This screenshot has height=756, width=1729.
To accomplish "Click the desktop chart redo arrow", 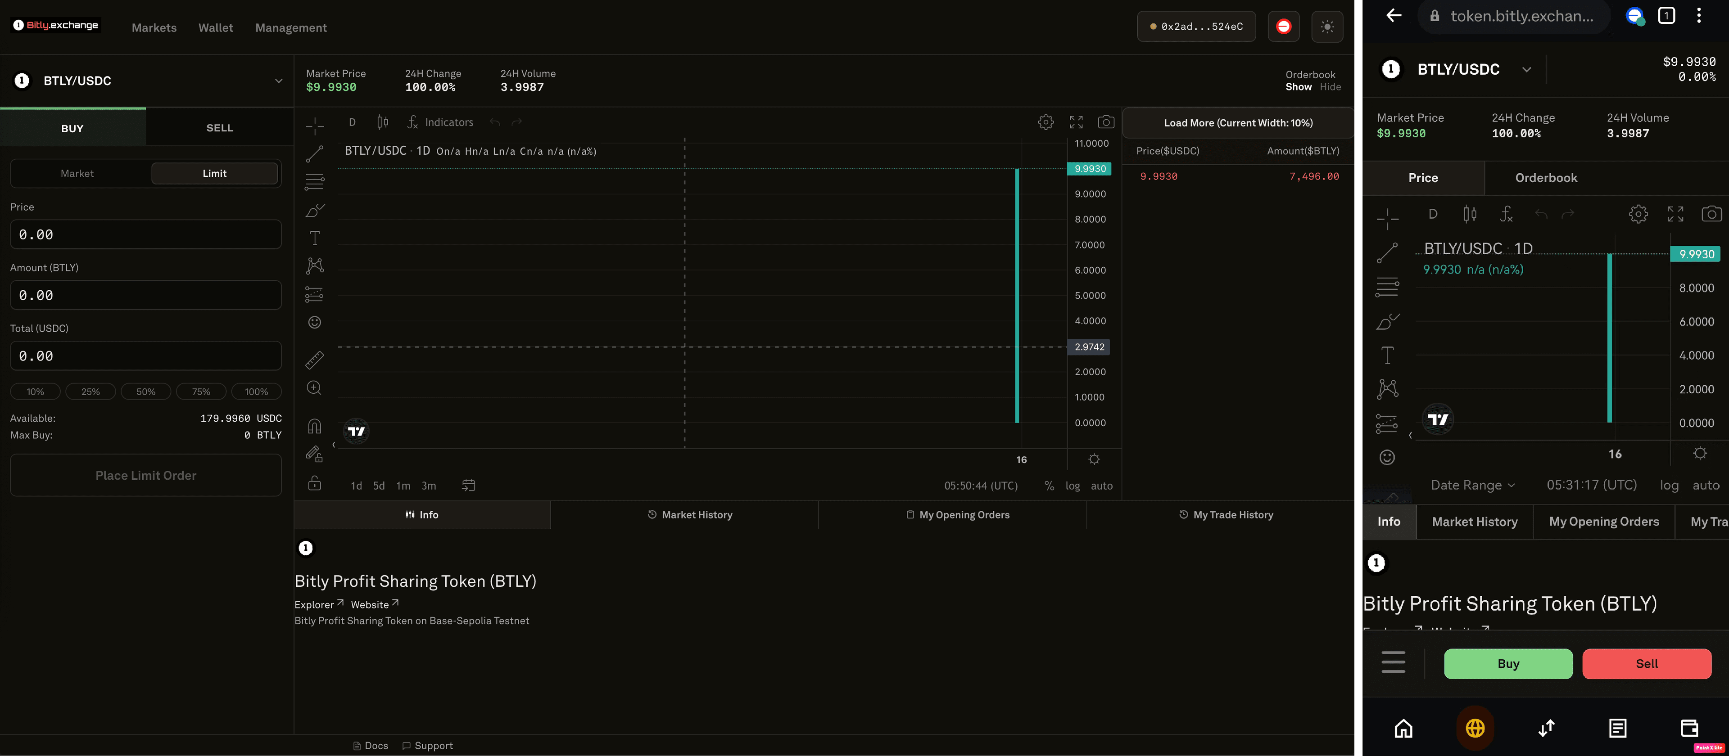I will point(517,122).
